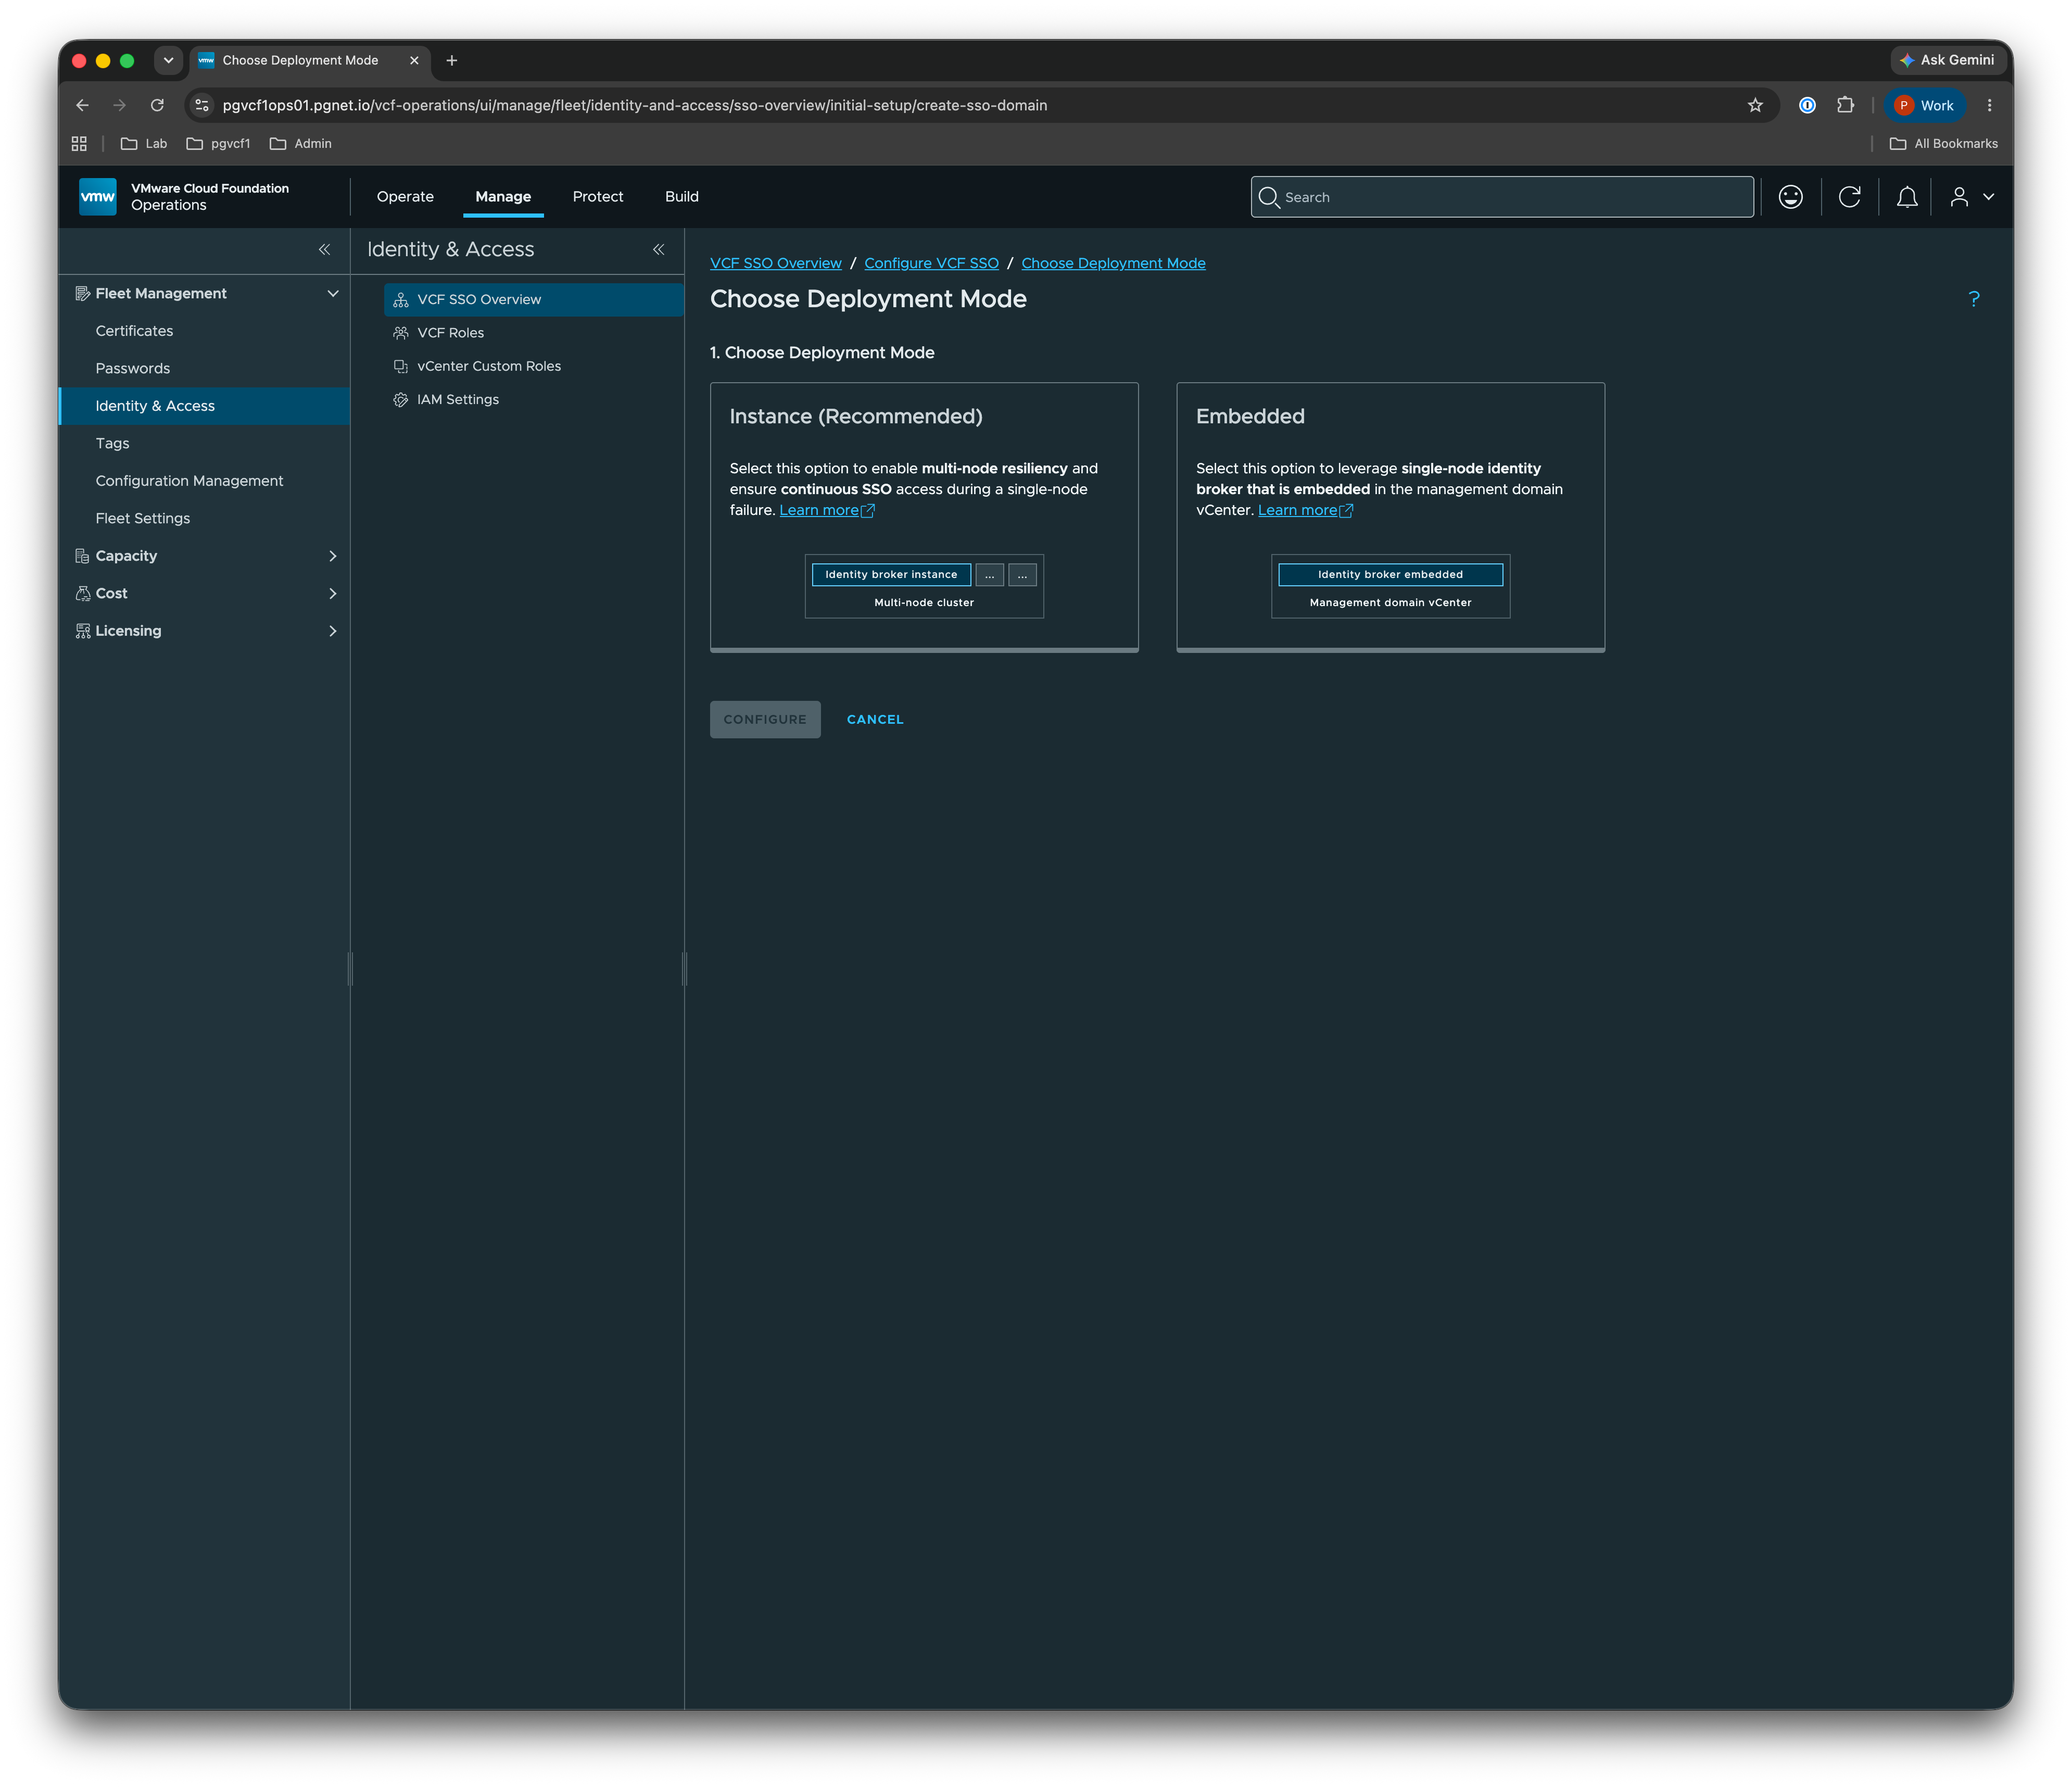Open the All Bookmarks folder

pos(1943,144)
